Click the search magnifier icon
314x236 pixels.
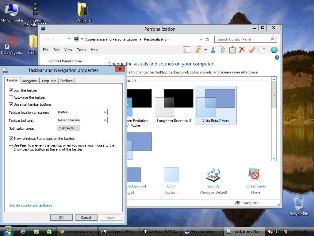[x=272, y=39]
